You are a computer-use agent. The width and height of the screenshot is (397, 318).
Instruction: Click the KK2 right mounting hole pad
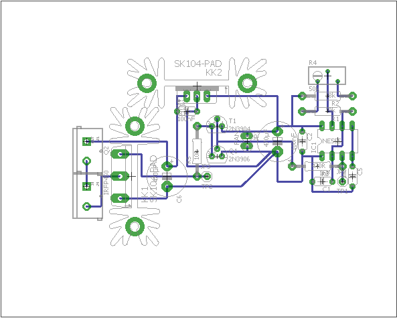click(x=247, y=83)
